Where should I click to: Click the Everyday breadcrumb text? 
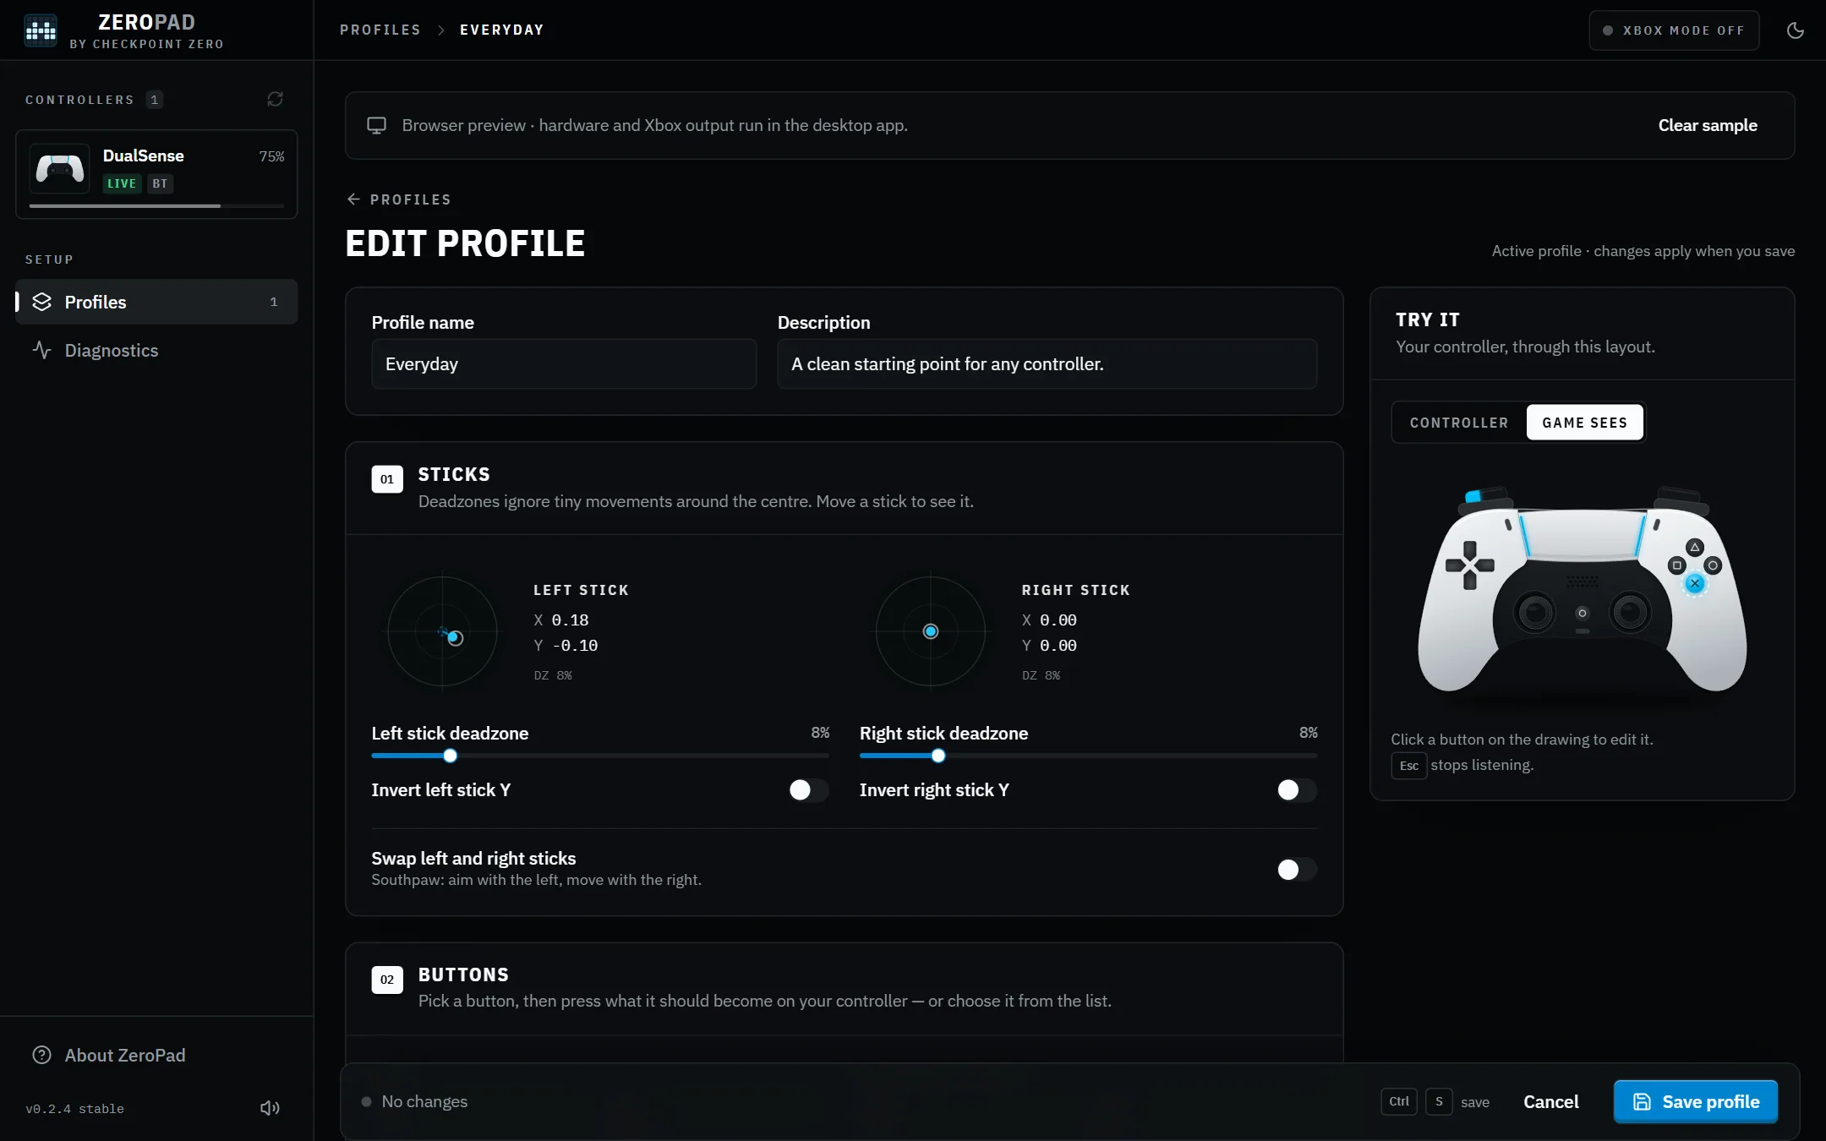coord(502,30)
